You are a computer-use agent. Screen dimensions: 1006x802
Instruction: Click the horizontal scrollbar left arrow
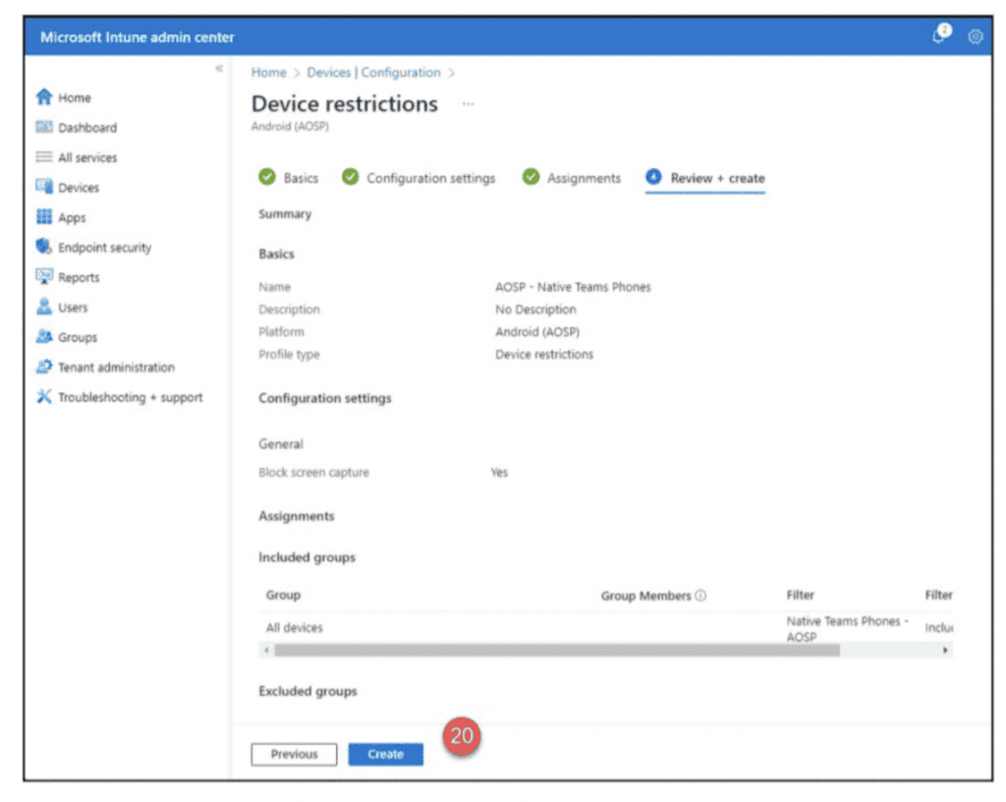click(267, 650)
